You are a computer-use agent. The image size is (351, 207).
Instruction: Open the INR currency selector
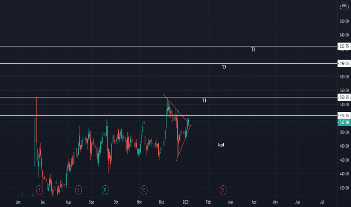344,6
